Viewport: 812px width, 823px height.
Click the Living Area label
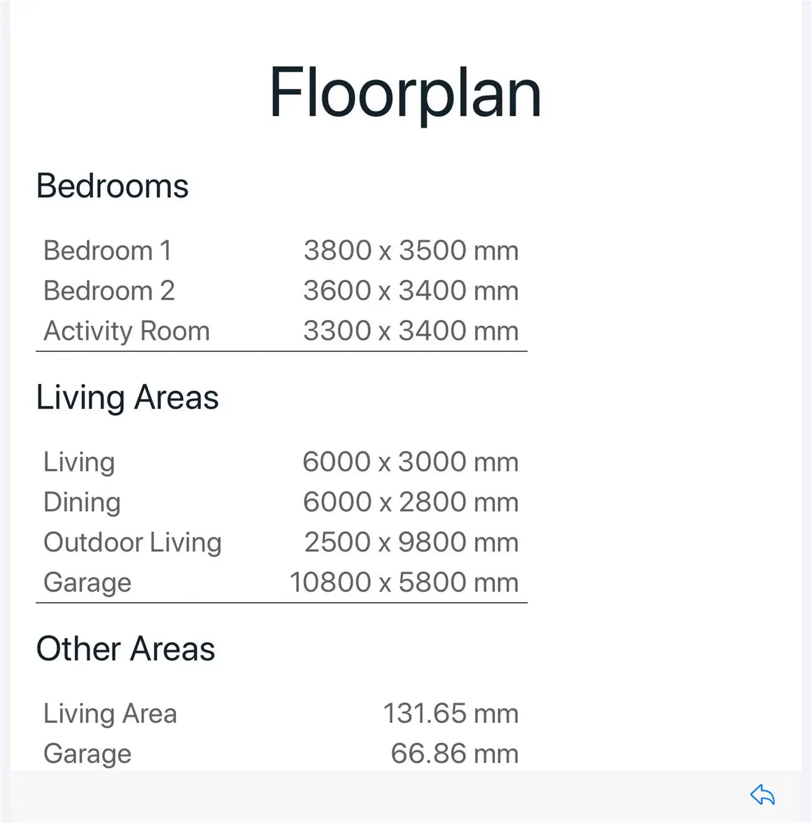pyautogui.click(x=110, y=714)
